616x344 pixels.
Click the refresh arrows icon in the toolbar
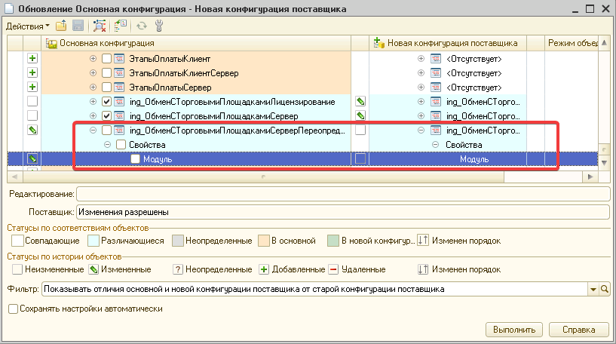pos(141,26)
